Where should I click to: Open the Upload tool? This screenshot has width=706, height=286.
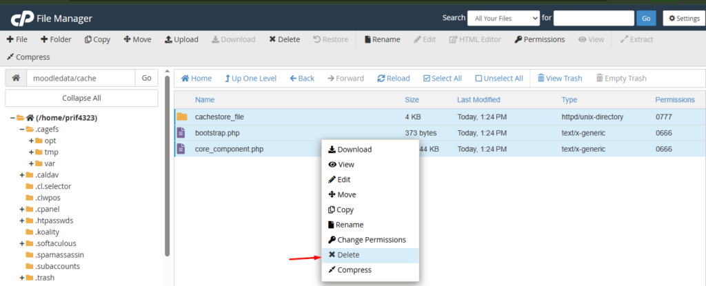click(181, 40)
